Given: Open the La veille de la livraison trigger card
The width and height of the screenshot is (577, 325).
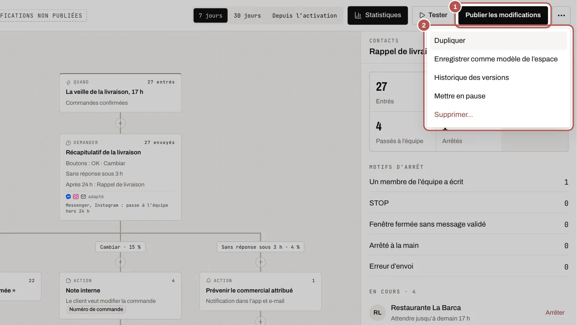Looking at the screenshot, I should 120,93.
